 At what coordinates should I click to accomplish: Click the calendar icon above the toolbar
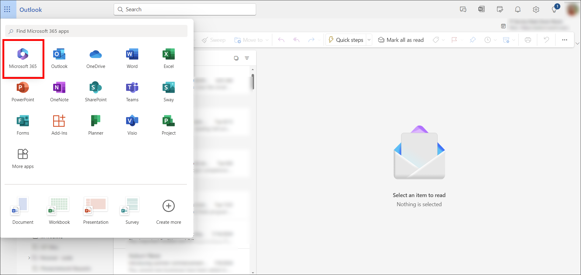(x=504, y=26)
